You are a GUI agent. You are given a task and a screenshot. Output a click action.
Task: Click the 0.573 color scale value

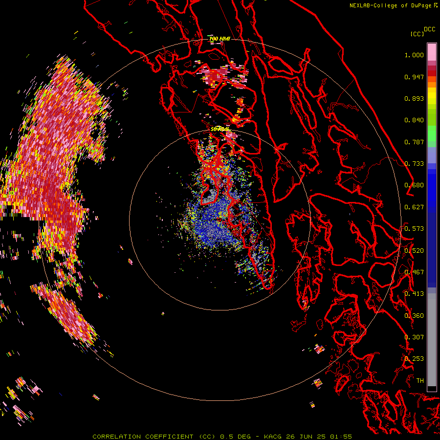[414, 229]
